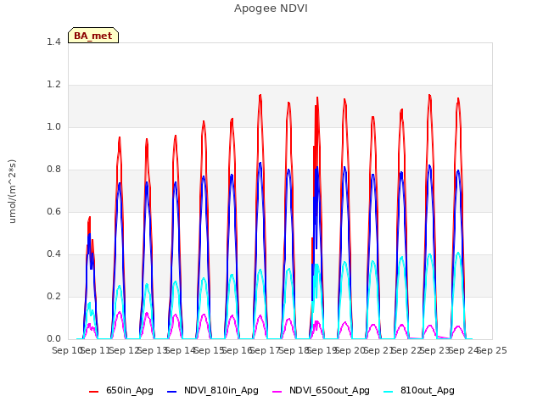Click the 0.6 y-axis tick label
This screenshot has width=543, height=407.
coord(53,211)
